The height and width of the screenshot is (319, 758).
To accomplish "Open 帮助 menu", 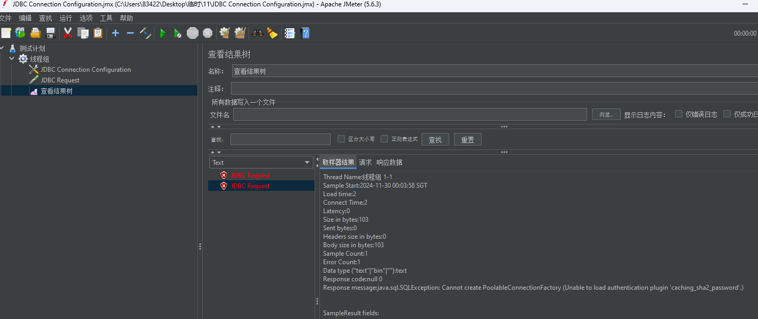I will pos(126,18).
